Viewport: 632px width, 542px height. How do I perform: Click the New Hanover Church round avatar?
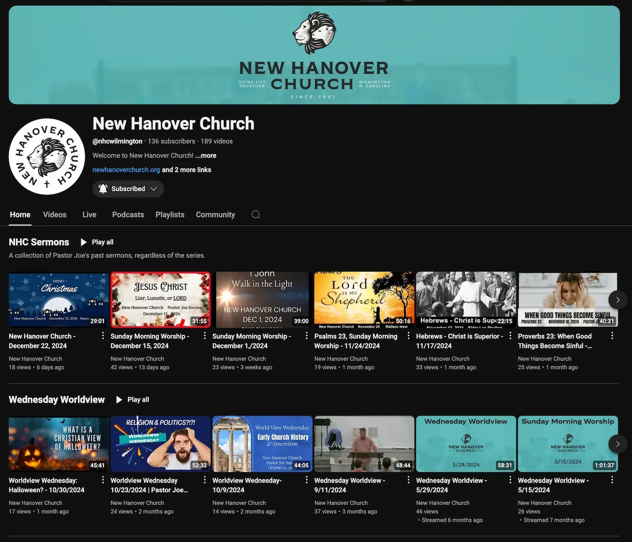coord(47,156)
